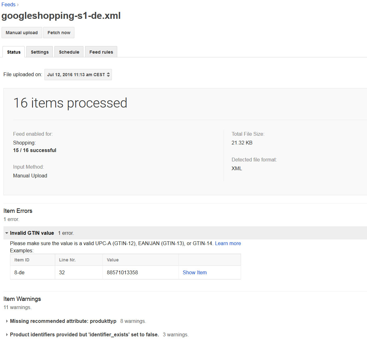Click the line number 32 cell
This screenshot has width=367, height=352.
point(62,273)
